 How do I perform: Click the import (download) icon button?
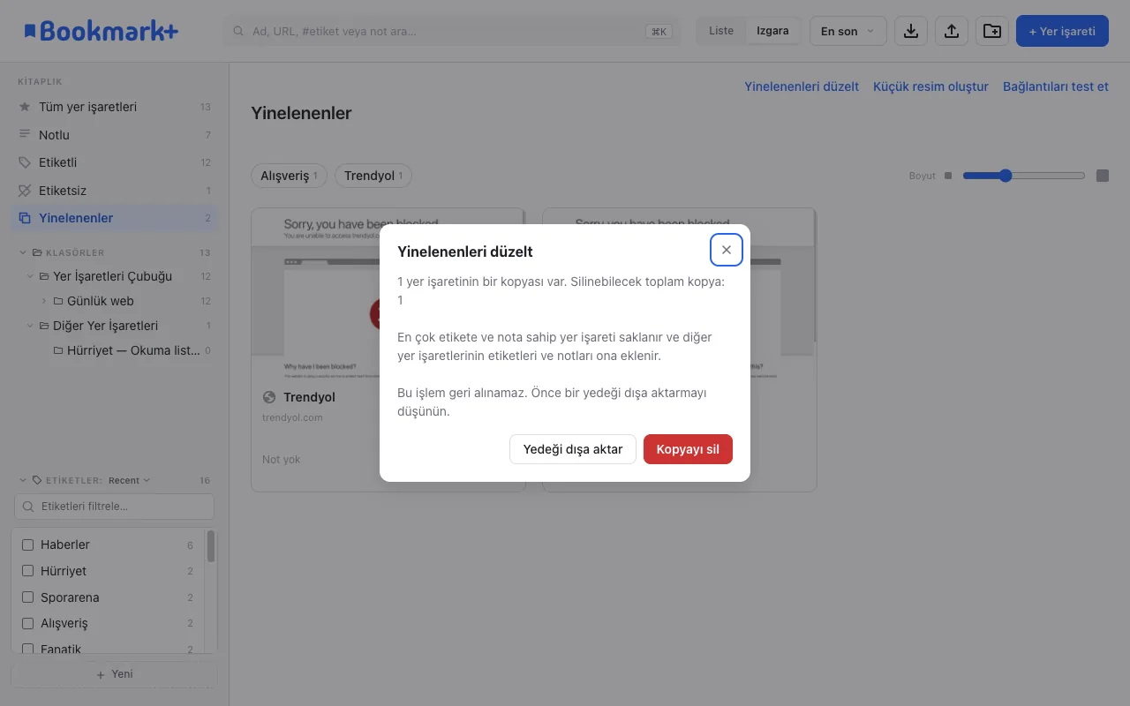point(911,31)
